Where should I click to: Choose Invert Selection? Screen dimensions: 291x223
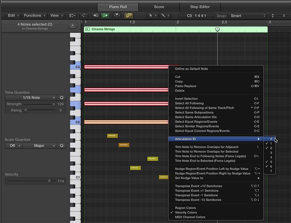pos(216,99)
